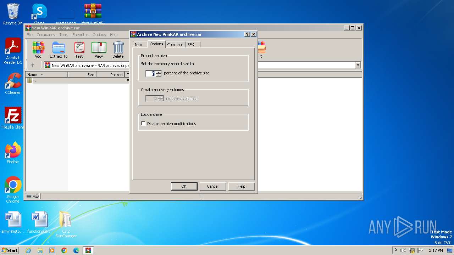The height and width of the screenshot is (255, 454).
Task: Click the Show desktop tray button
Action: [450, 250]
